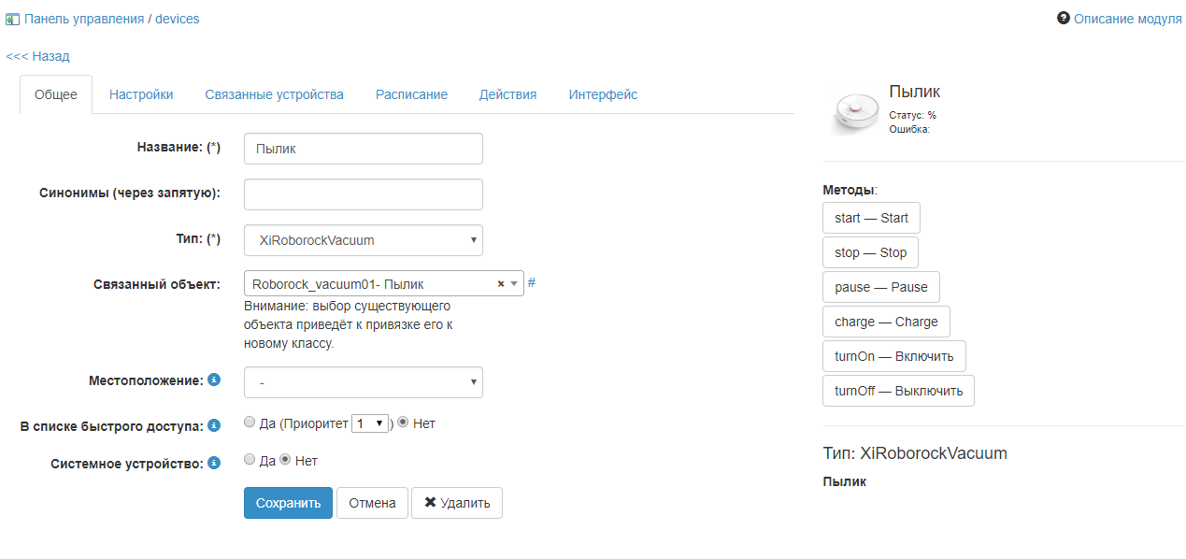
Task: Select Нет for Системное устройство
Action: (286, 460)
